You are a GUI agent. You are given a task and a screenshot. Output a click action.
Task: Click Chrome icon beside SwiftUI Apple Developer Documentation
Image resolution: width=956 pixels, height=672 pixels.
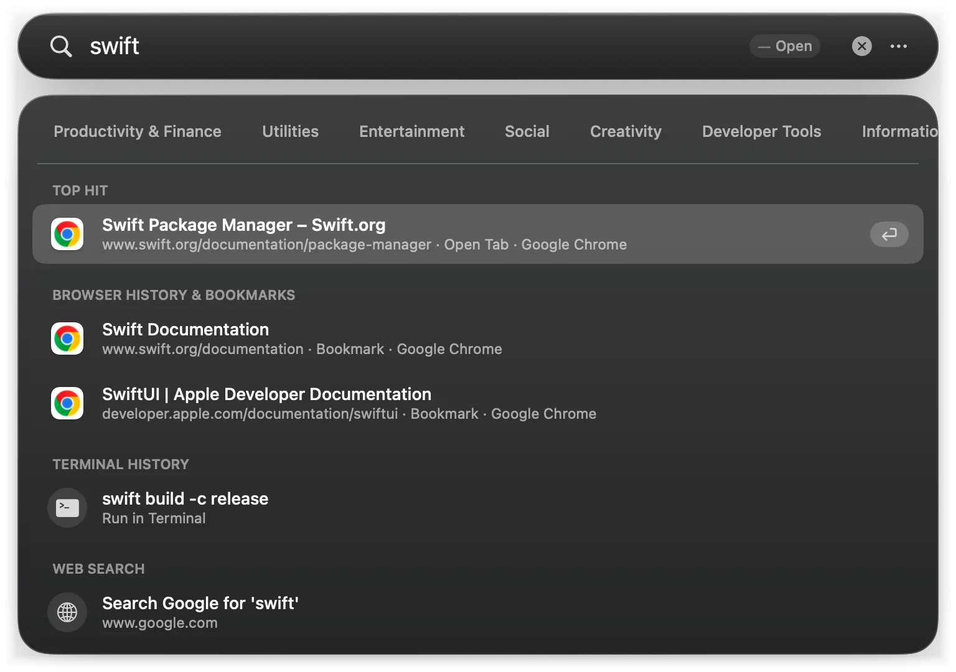pyautogui.click(x=67, y=403)
